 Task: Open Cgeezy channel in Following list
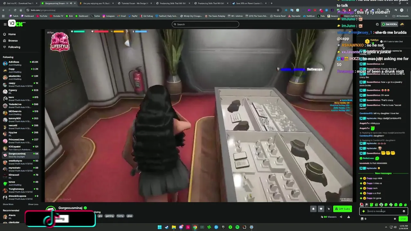point(21,91)
